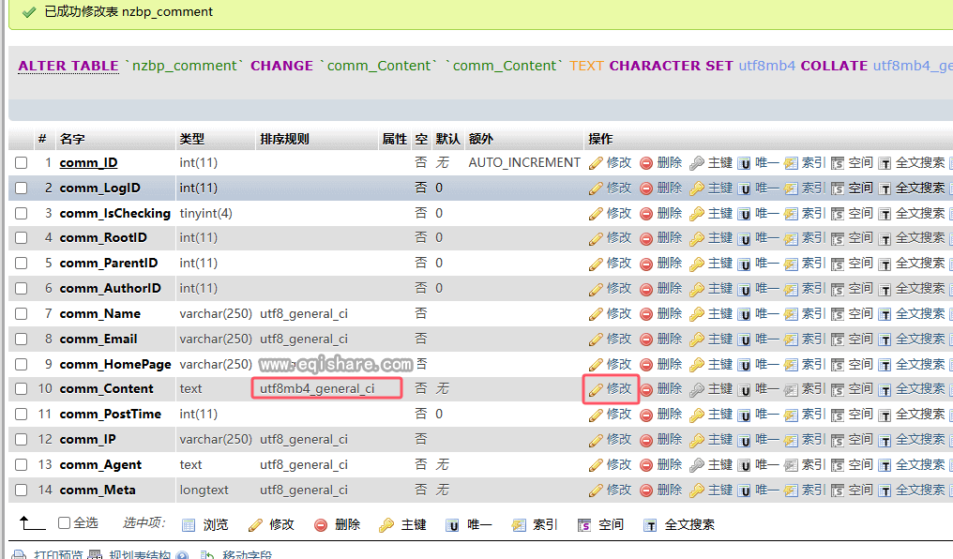Click the primary key icon for comm_LogID
Screen dimensions: 953x559
tap(697, 189)
